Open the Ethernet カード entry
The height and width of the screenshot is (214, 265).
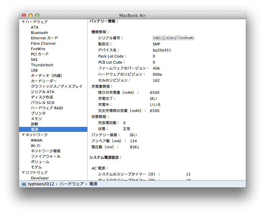[x=44, y=38]
